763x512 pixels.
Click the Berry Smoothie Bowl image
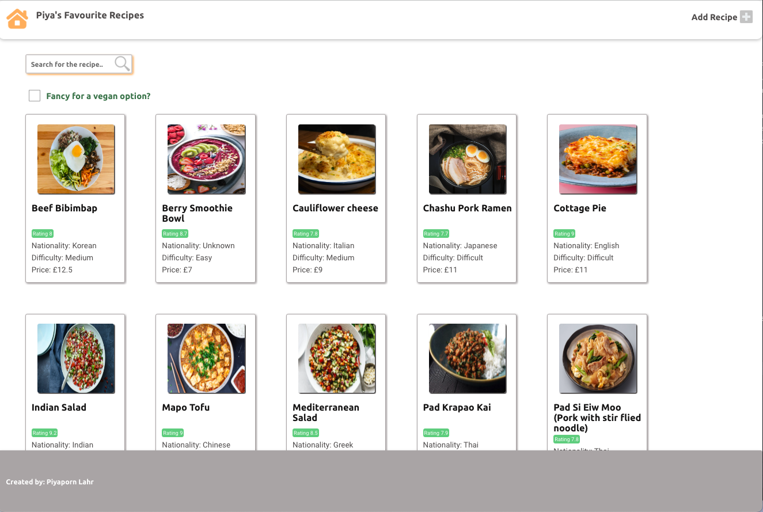[x=206, y=159]
